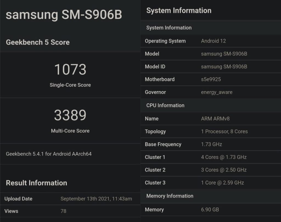281x222 pixels.
Task: Click the Geekbench 5 Score heading
Action: coord(38,42)
